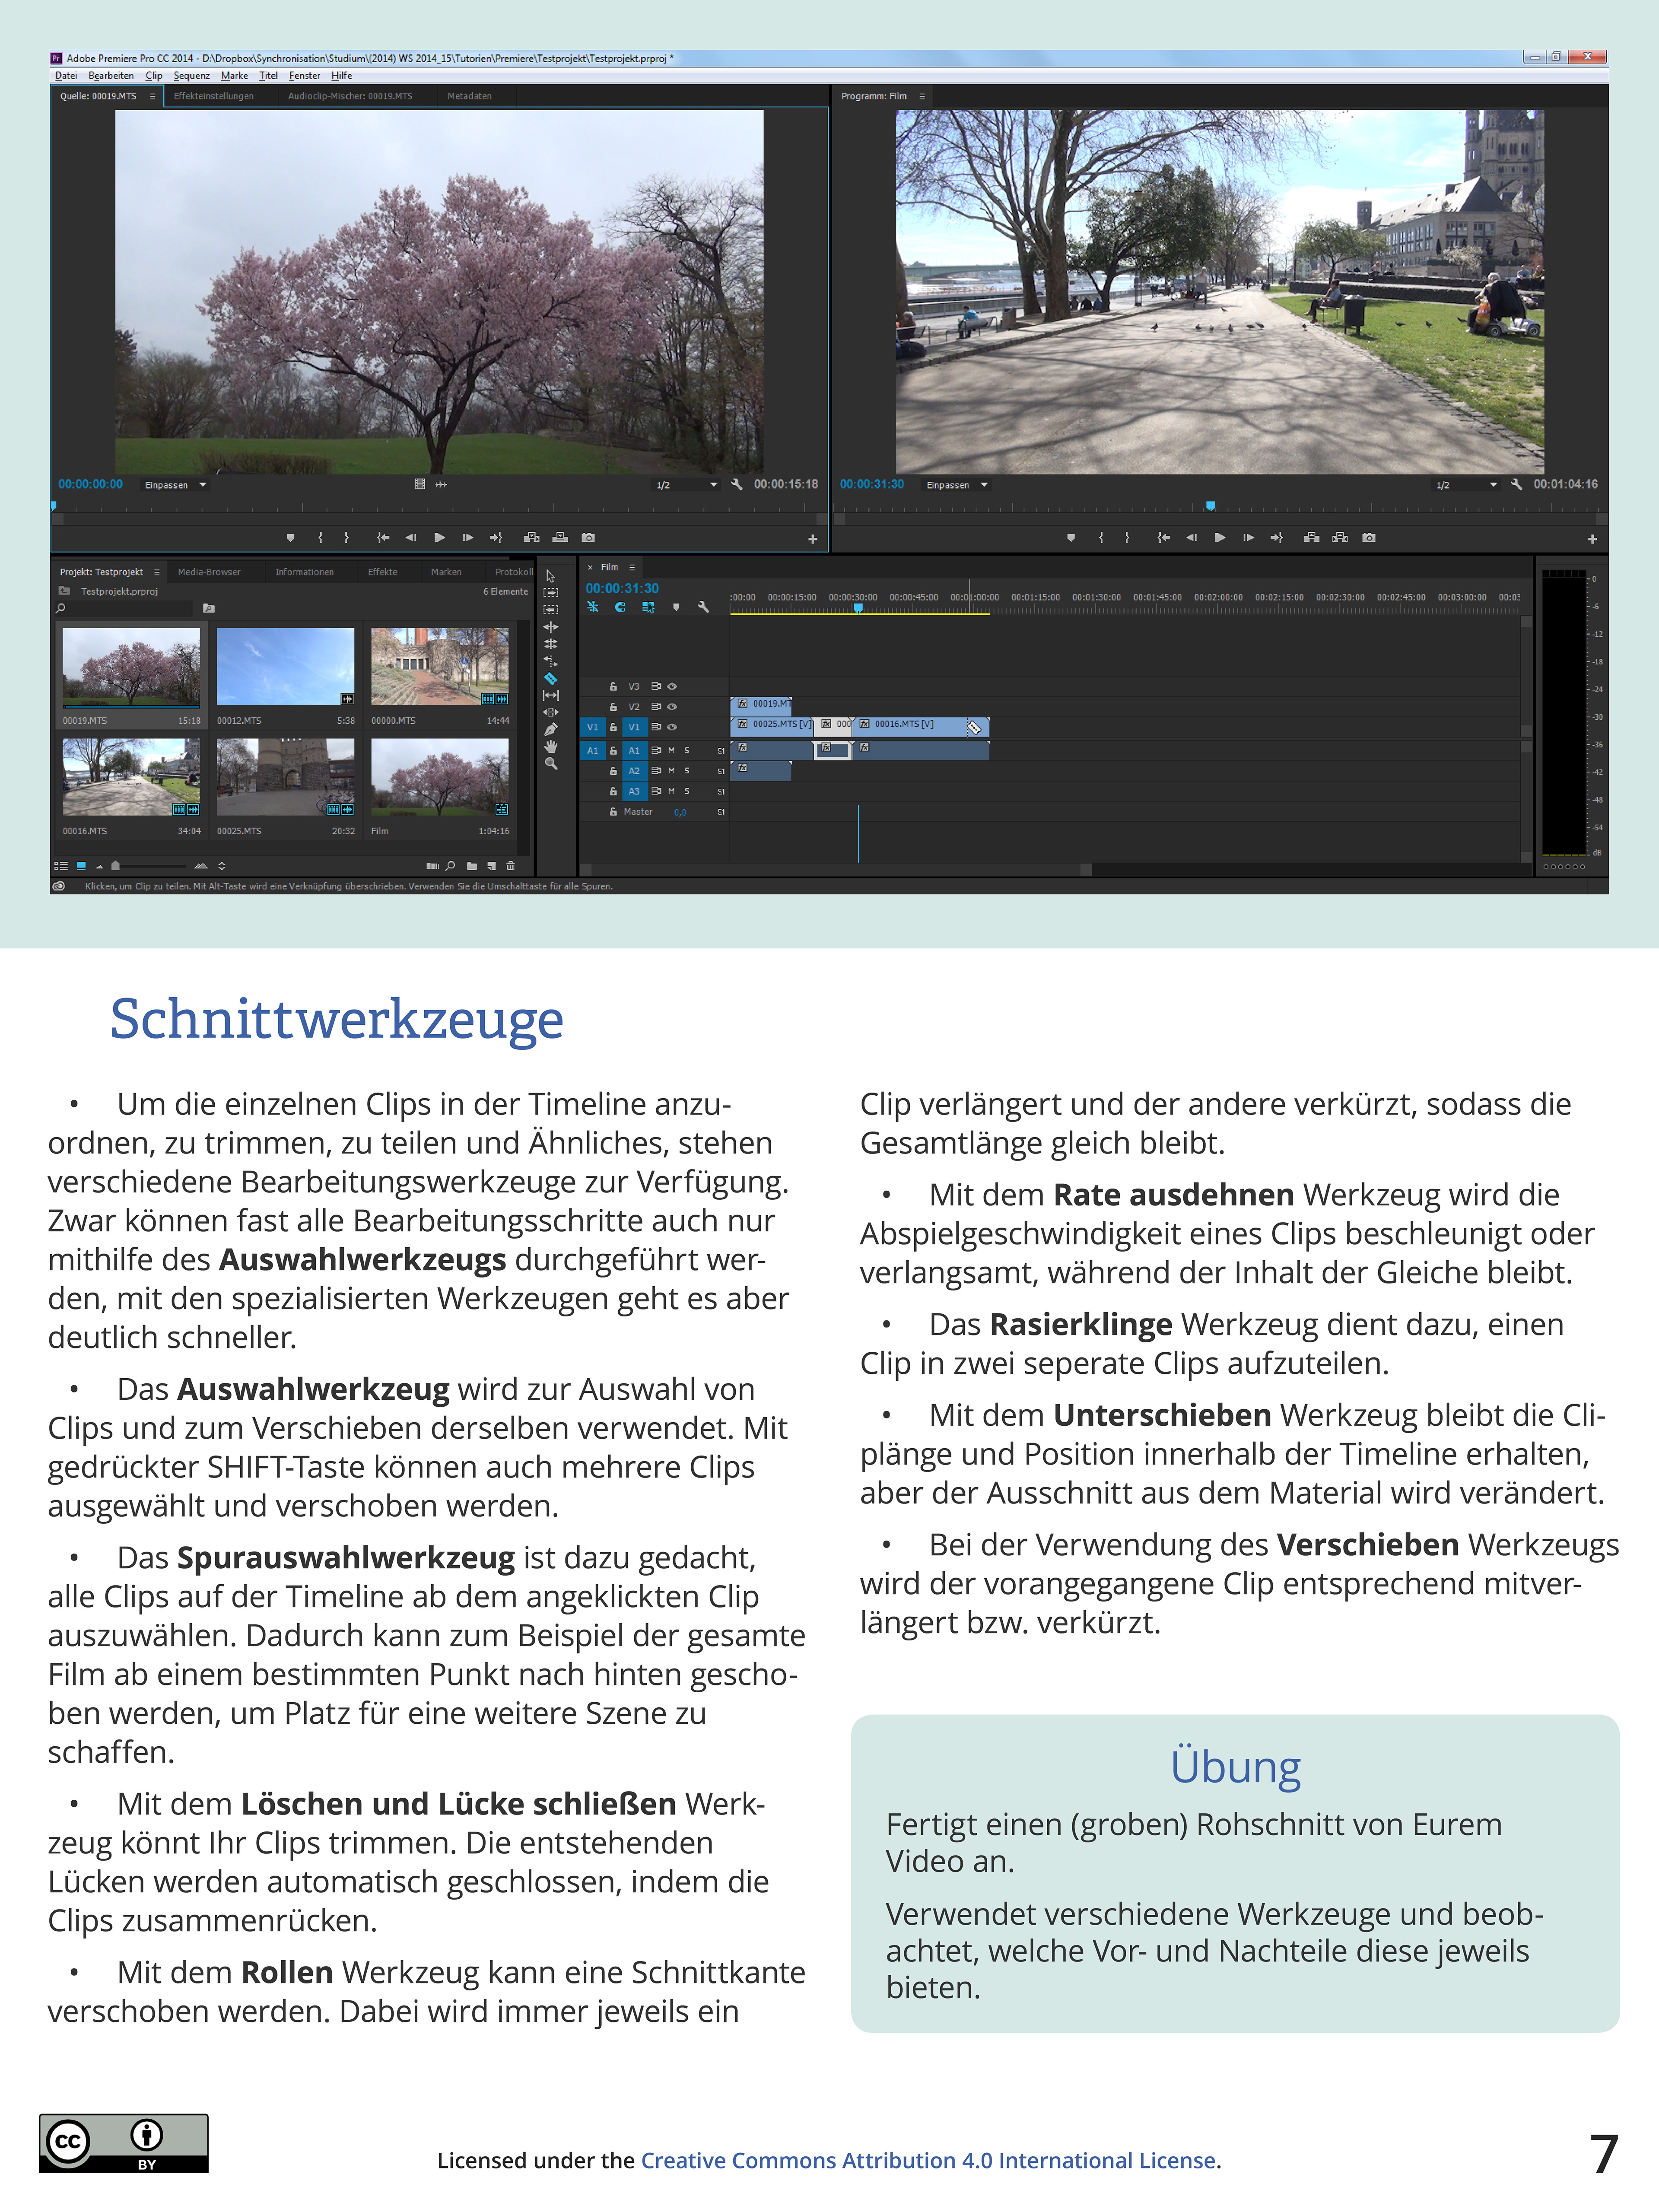Open program monitor 1/2 resolution dropdown
This screenshot has width=1659, height=2212.
[1466, 485]
